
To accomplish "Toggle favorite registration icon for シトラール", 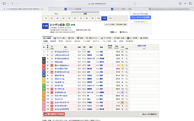I will 126,86.
